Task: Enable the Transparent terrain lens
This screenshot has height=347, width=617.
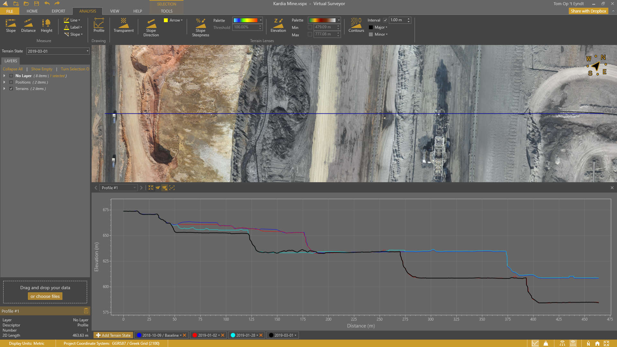Action: pyautogui.click(x=123, y=26)
